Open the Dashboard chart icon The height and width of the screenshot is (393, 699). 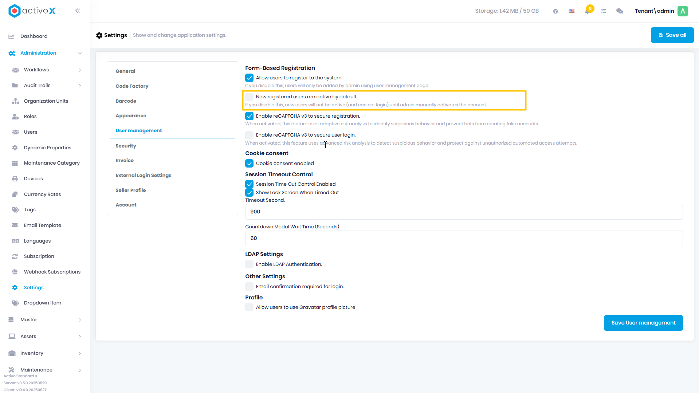click(x=11, y=36)
